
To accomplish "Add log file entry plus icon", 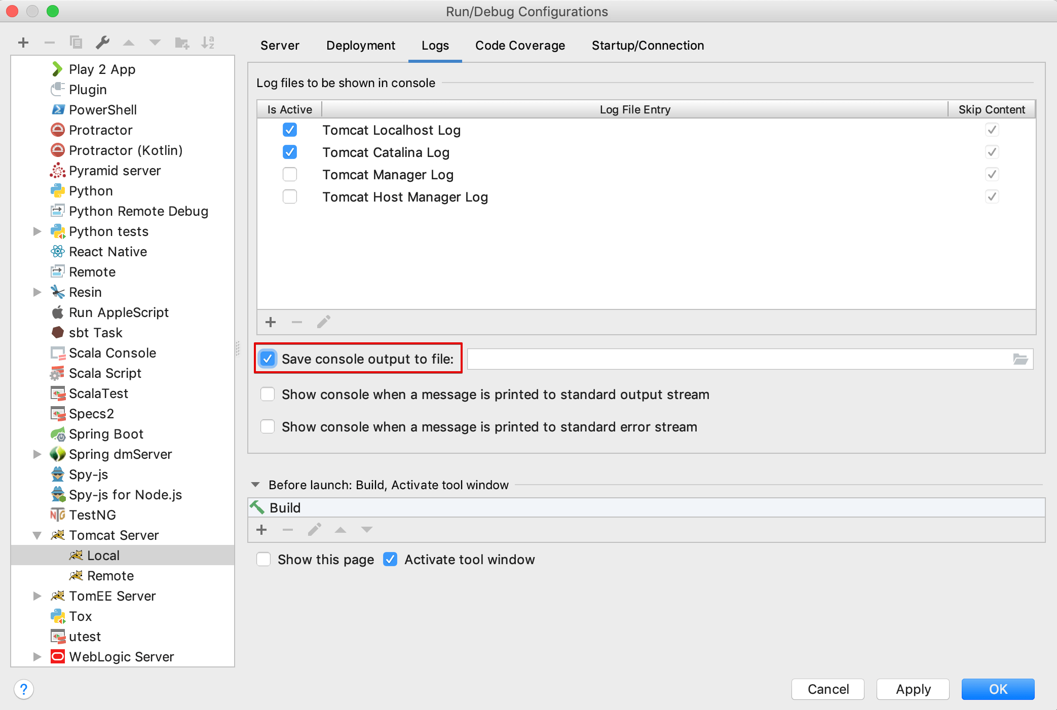I will click(271, 322).
